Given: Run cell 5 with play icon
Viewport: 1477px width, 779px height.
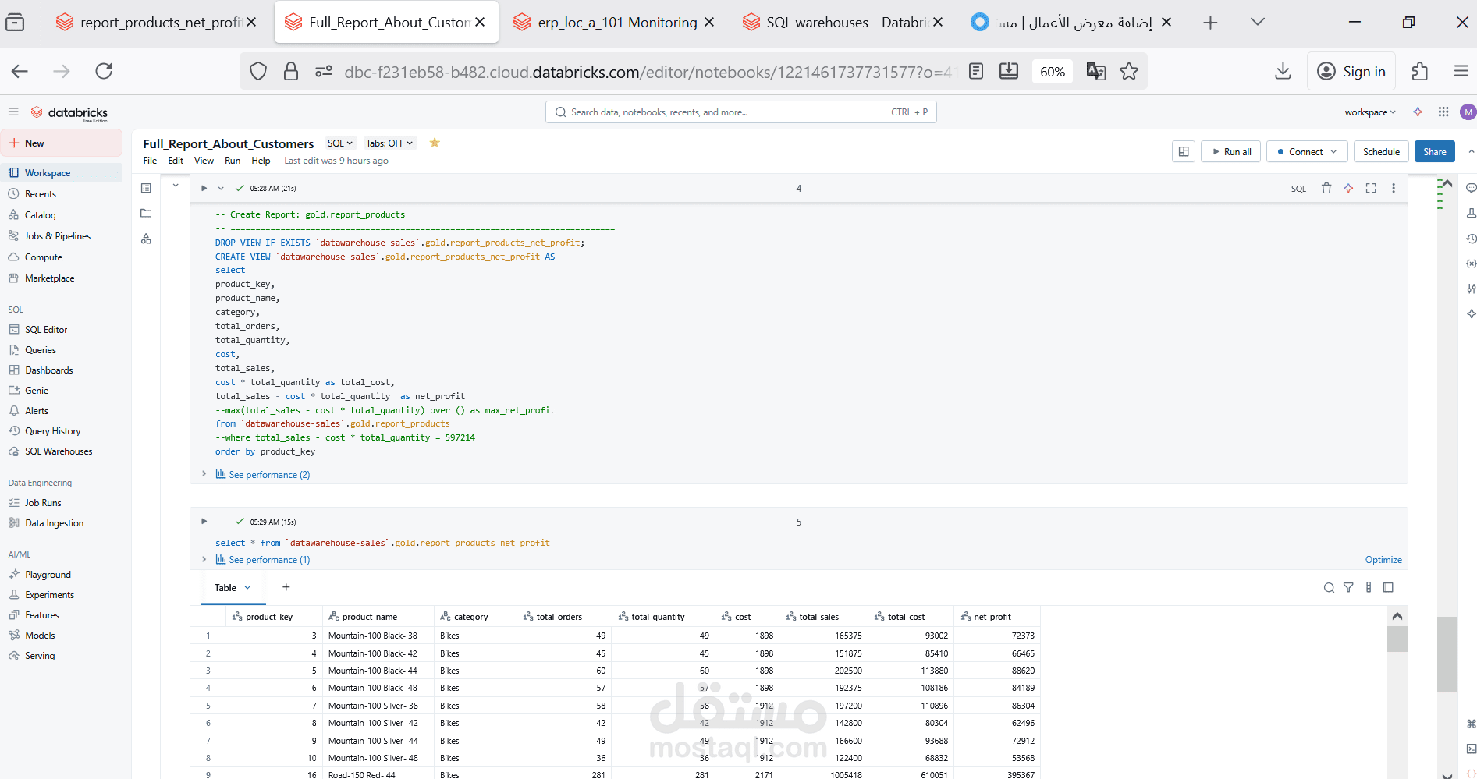Looking at the screenshot, I should 204,522.
